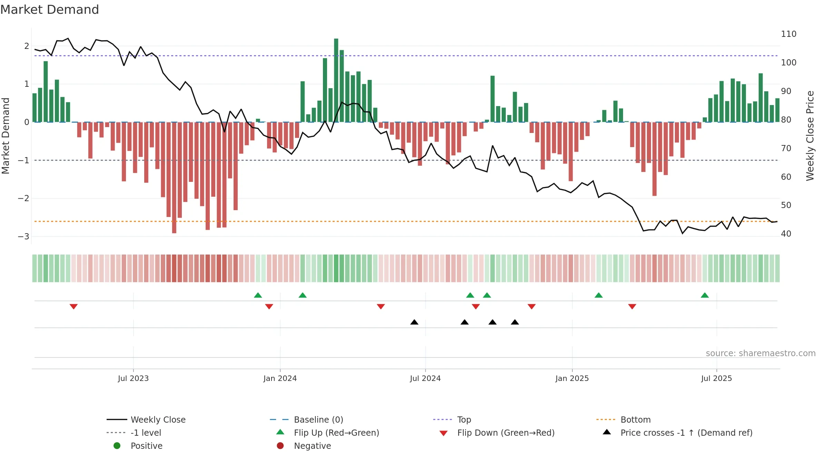Toggle Price crosses -1 legend entry
This screenshot has width=828, height=465.
[678, 433]
